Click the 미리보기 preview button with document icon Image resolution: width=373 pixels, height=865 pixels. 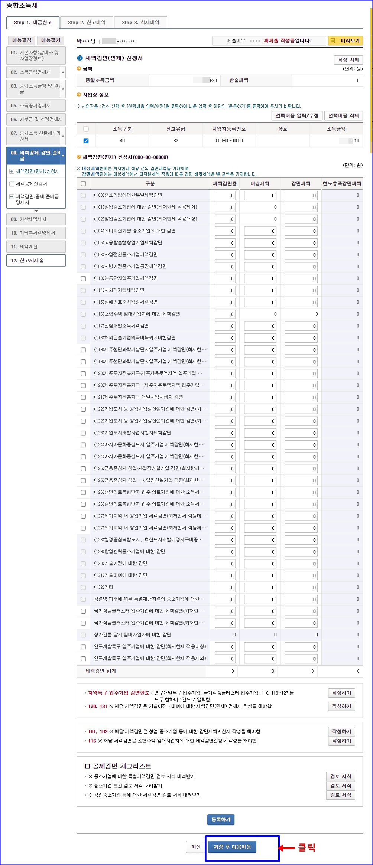(345, 41)
